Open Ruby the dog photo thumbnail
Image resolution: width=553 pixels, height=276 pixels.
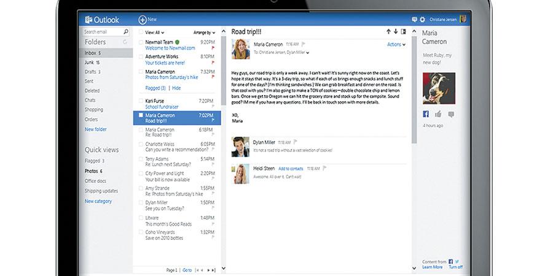coord(439,88)
